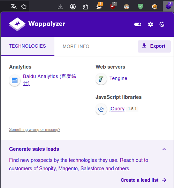Viewport: 174px width, 188px height.
Task: Click Create a lead list
Action: tap(144, 180)
